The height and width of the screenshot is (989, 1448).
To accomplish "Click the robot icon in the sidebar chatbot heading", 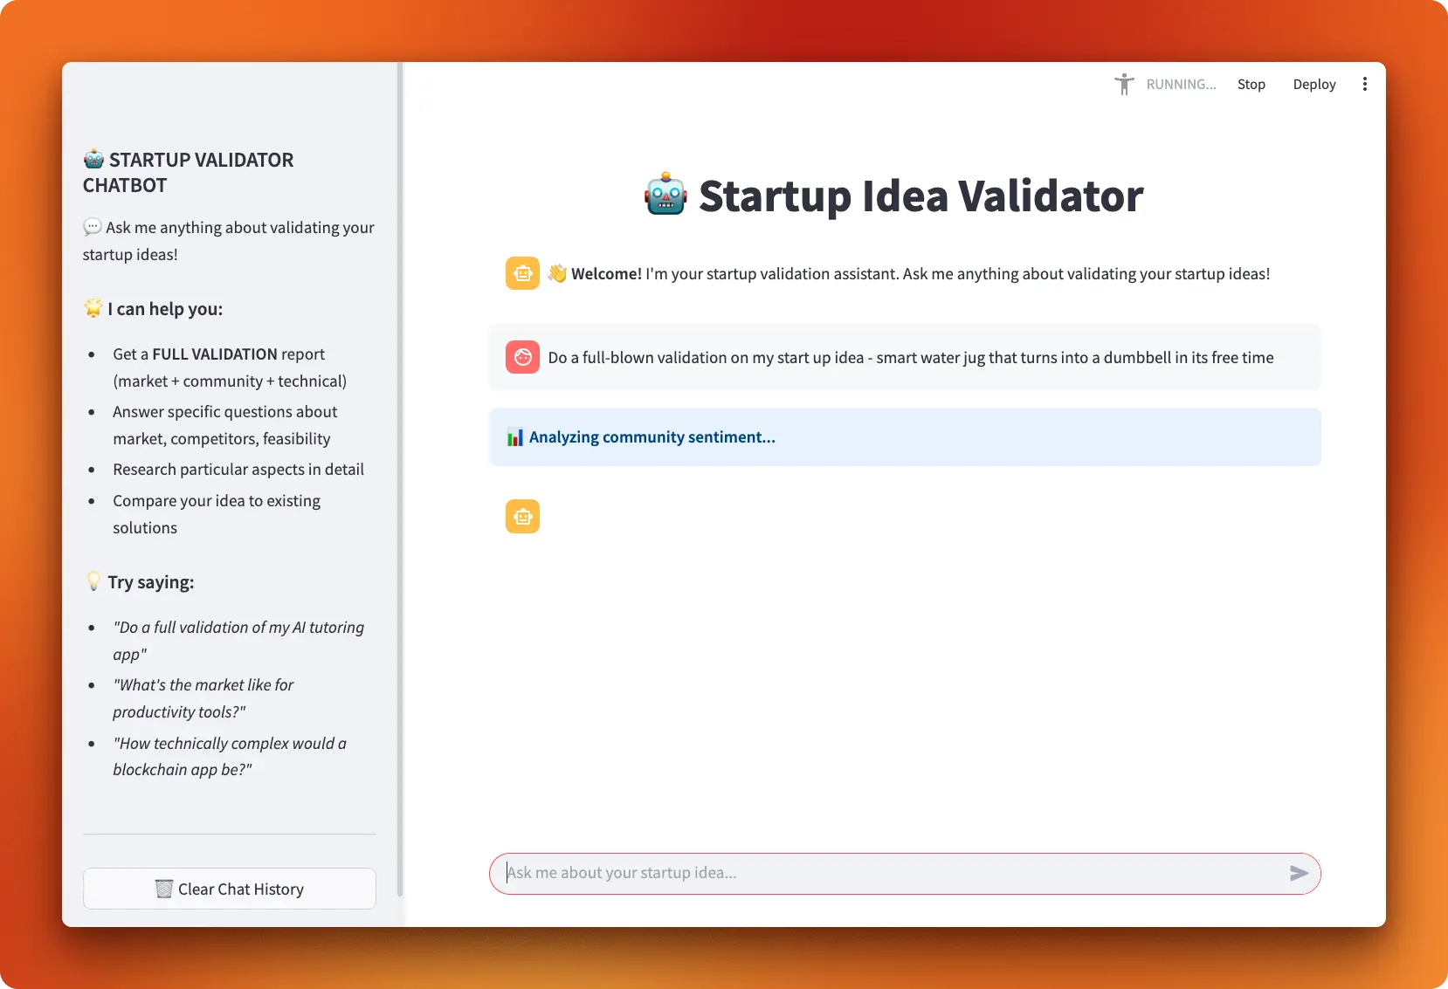I will point(93,159).
